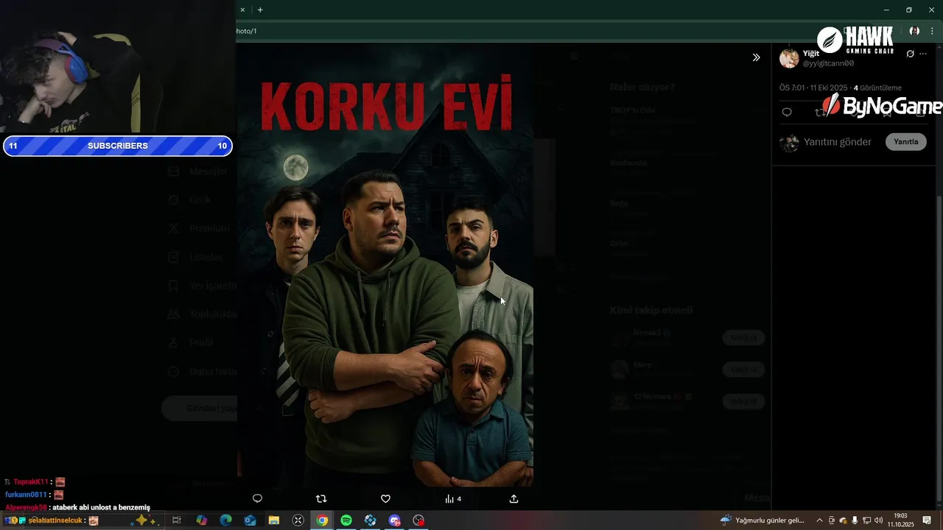943x530 pixels.
Task: Open the OBS recording icon in taskbar
Action: [419, 520]
